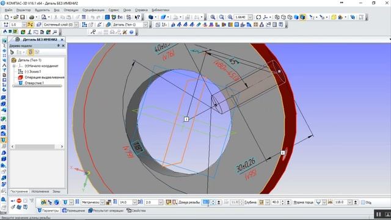391x220 pixels.
Task: Close the Деталь БЕЗ ИМЕНИ2 document tab
Action: click(62, 39)
